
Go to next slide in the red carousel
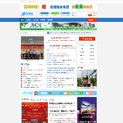pos(46,112)
